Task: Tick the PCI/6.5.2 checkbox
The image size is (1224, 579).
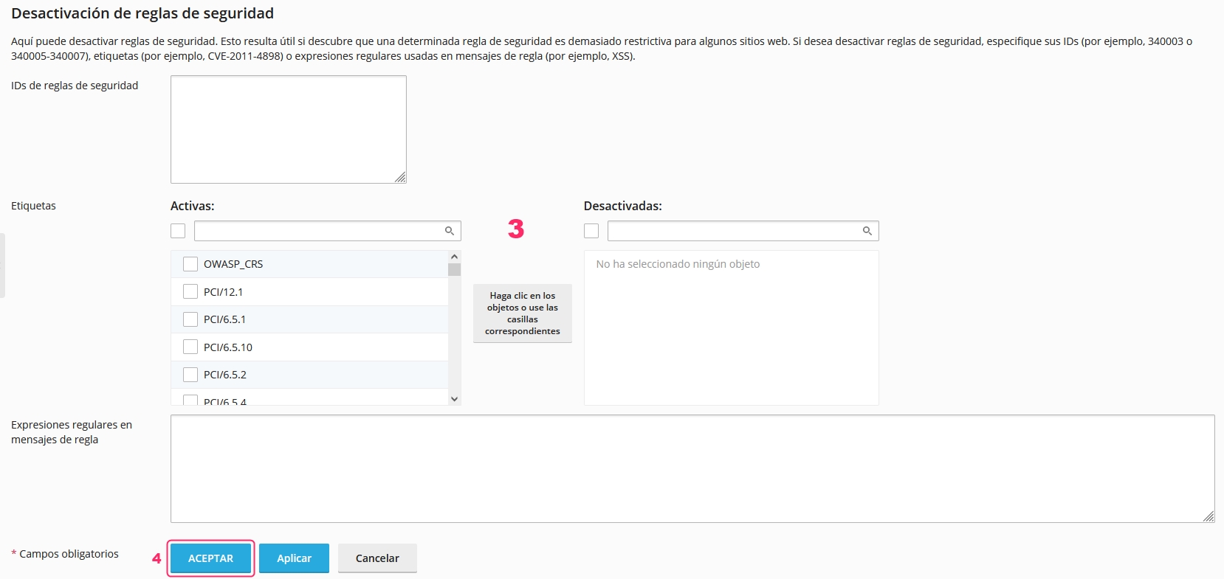Action: pos(190,375)
